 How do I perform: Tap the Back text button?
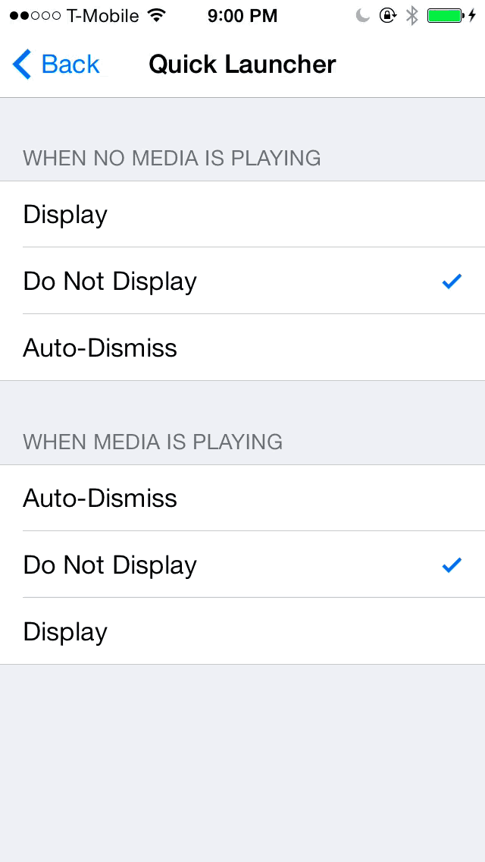coord(70,64)
